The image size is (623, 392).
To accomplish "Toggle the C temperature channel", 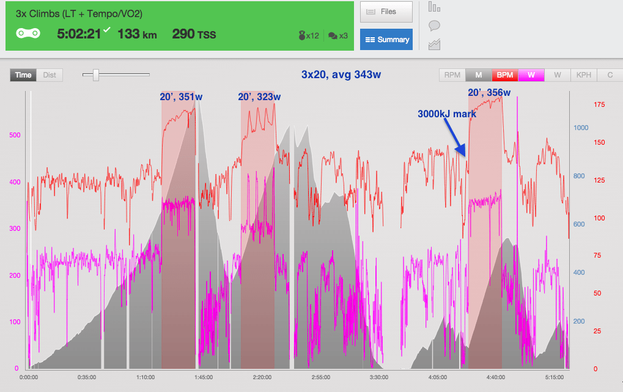I will pos(610,75).
